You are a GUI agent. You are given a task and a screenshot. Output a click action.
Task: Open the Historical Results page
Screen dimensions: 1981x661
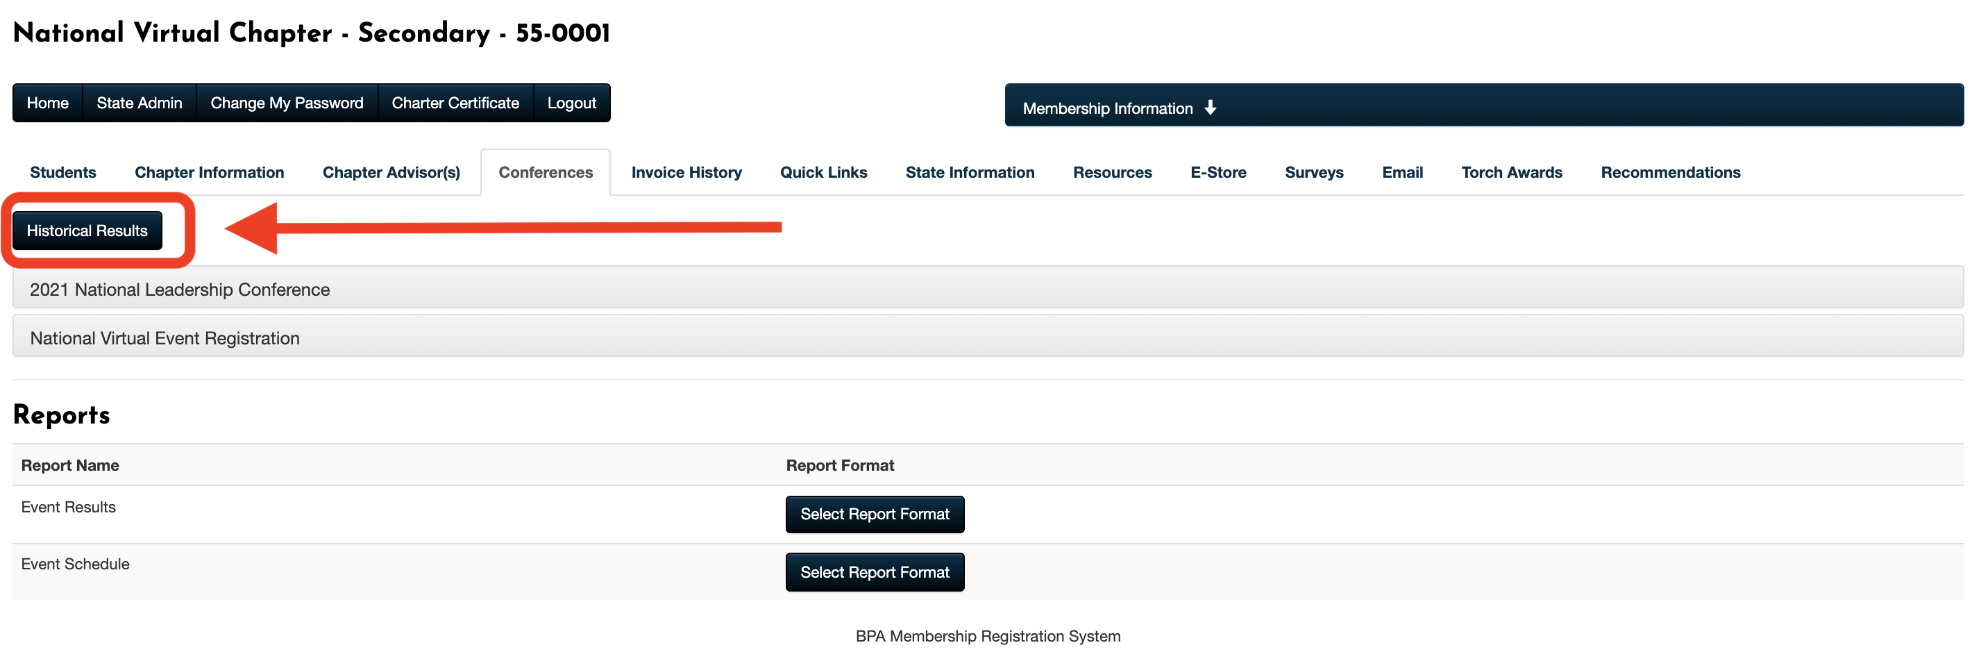pyautogui.click(x=87, y=230)
